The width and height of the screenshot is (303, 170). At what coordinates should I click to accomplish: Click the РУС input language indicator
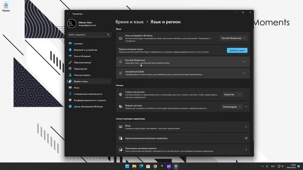(x=273, y=166)
